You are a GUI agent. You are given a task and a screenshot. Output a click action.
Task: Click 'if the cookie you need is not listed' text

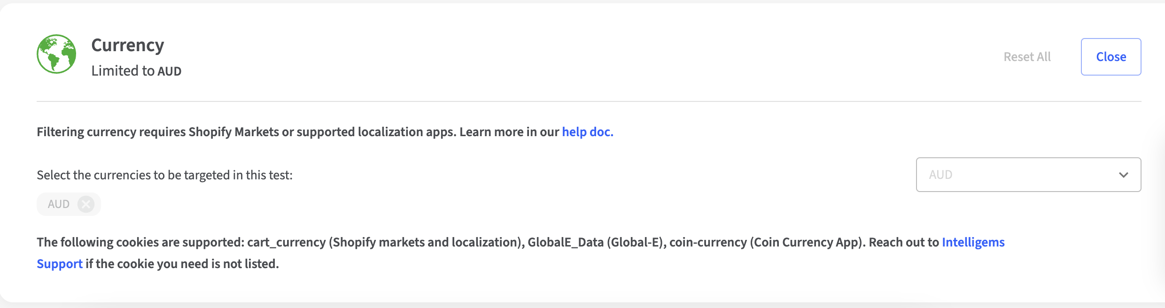tap(182, 264)
